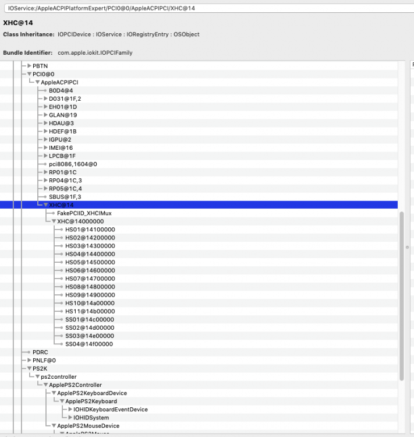Select the B0D4@4 entry
The width and height of the screenshot is (414, 437).
tap(61, 90)
